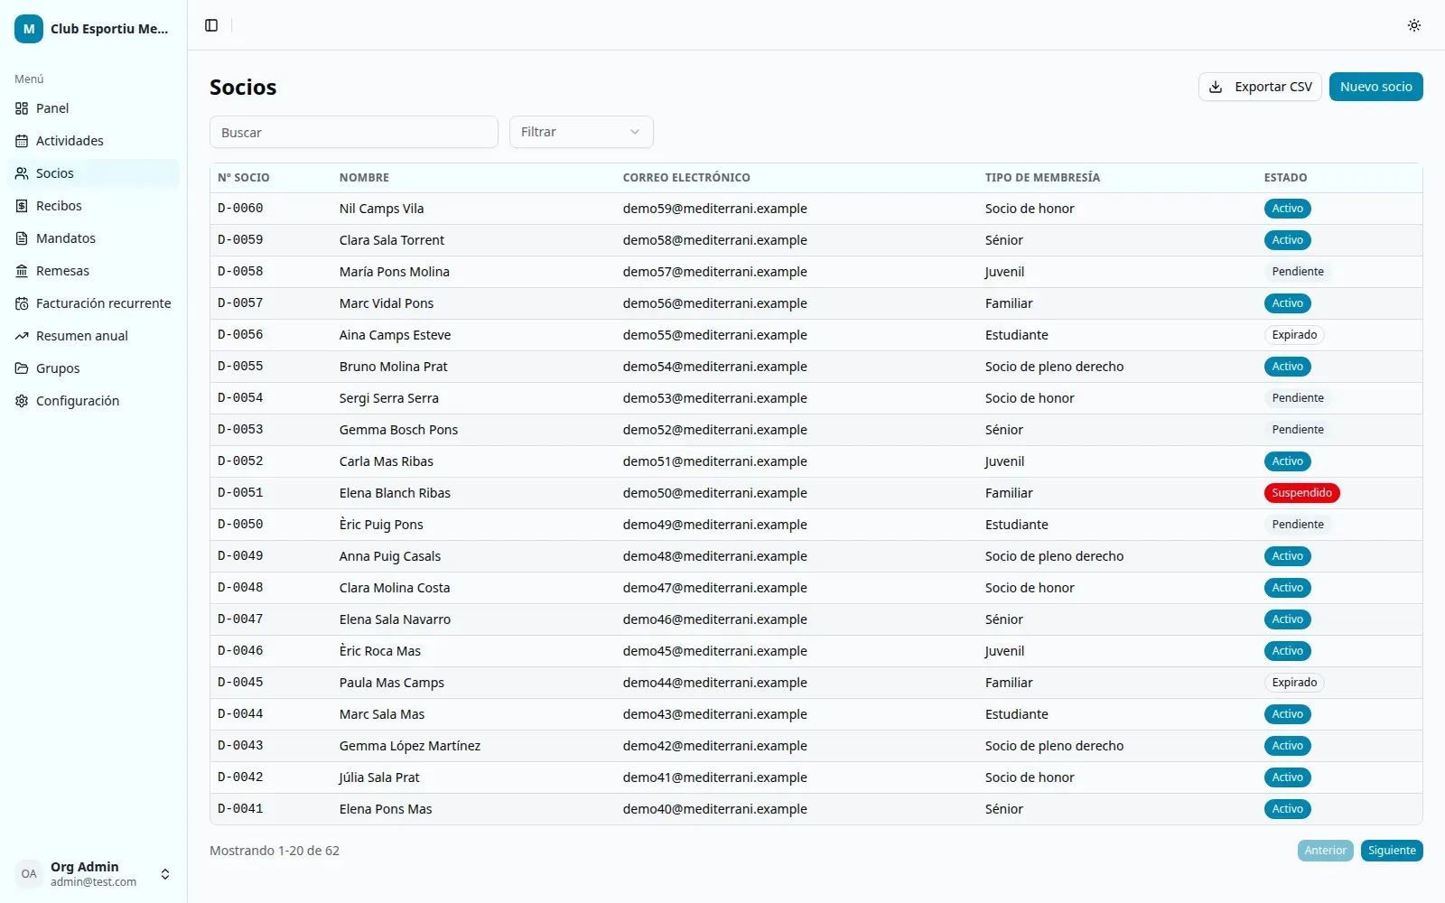
Task: Click admin@test.com account email
Action: pyautogui.click(x=93, y=882)
